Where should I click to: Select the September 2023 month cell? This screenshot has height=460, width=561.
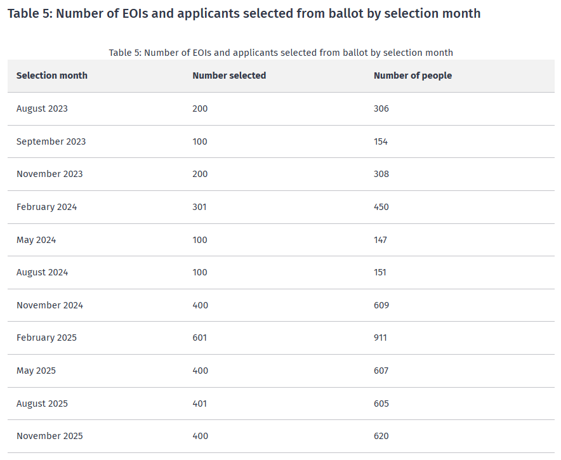point(51,141)
